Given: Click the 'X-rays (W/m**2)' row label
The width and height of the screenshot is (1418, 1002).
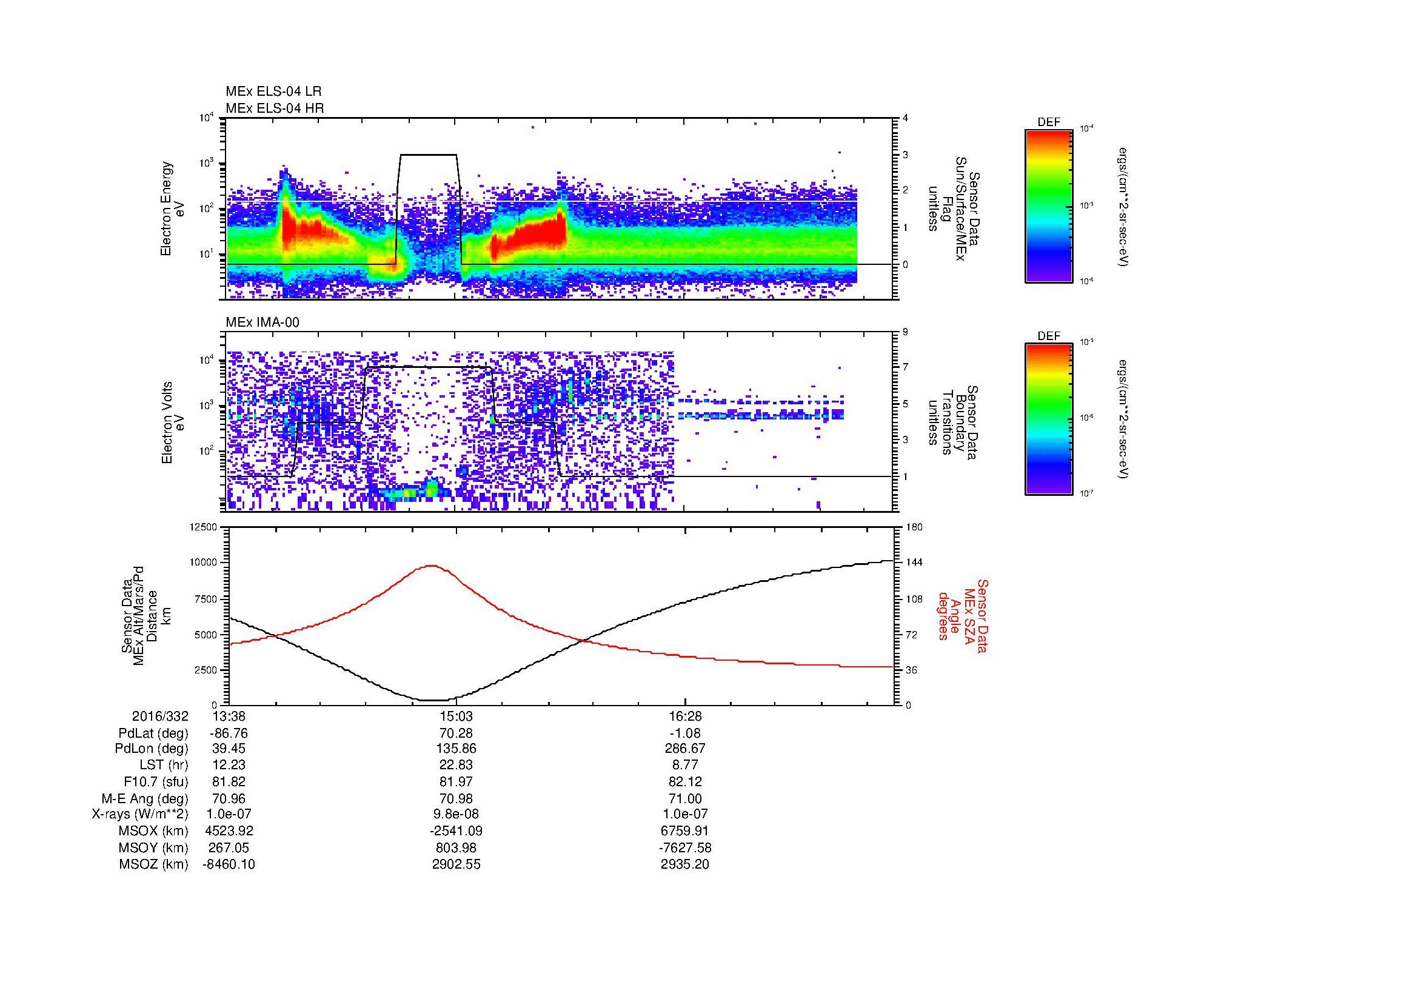Looking at the screenshot, I should click(x=139, y=813).
